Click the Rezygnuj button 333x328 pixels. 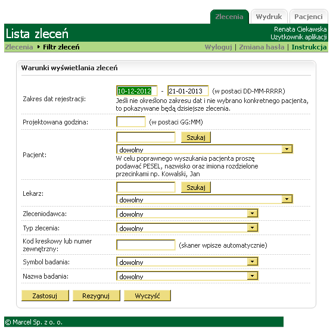(x=96, y=295)
